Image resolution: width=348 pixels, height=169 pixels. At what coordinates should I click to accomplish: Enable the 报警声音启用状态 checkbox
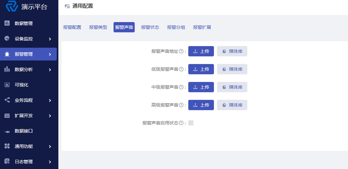191,123
